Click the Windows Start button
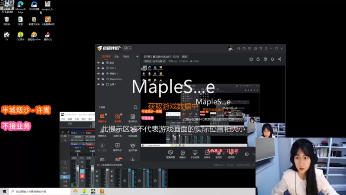This screenshot has height=195, width=346. tap(4, 192)
